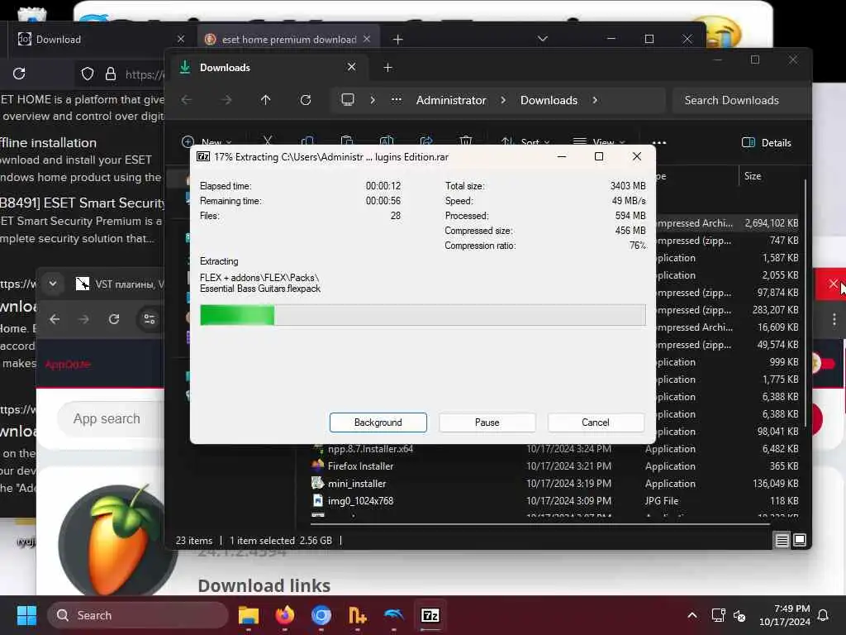Close the eset home premium tab

(x=367, y=39)
